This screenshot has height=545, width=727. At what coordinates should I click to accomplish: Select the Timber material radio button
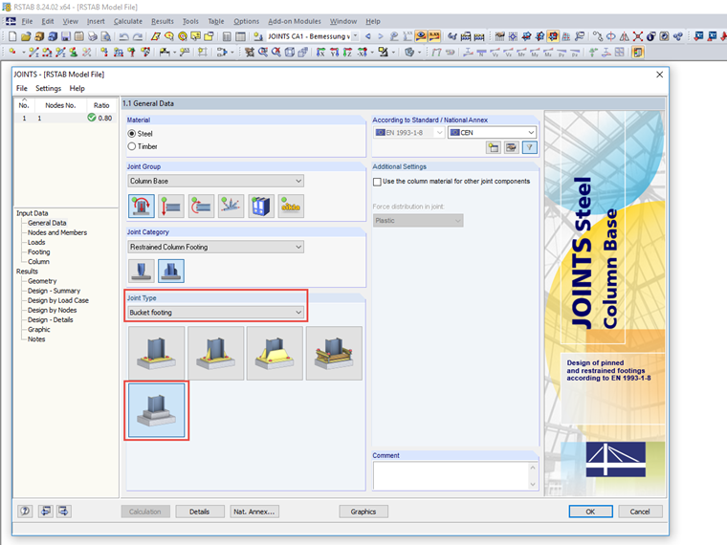coord(132,146)
